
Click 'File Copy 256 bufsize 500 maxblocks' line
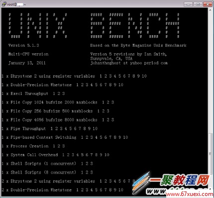(x=55, y=111)
